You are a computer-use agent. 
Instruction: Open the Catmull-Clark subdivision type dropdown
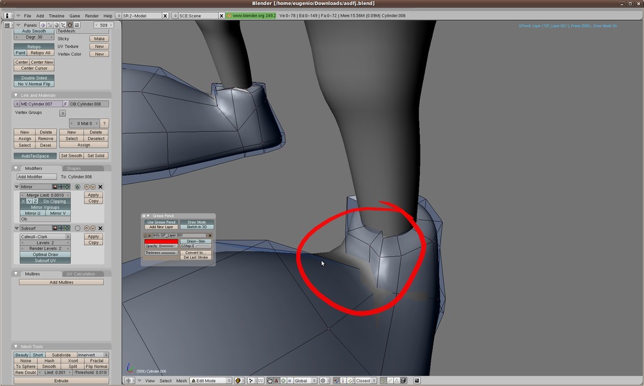coord(45,237)
